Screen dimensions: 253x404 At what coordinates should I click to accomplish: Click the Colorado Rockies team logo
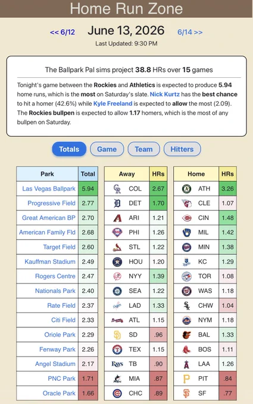pos(117,189)
